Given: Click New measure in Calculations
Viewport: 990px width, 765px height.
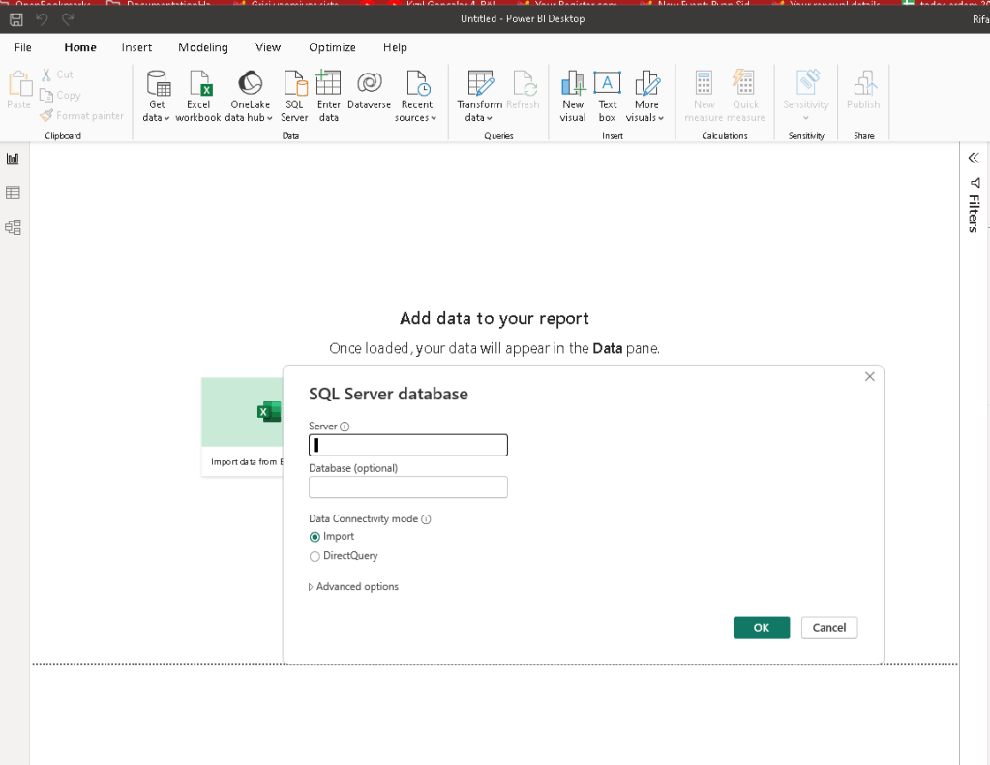Looking at the screenshot, I should [x=704, y=96].
